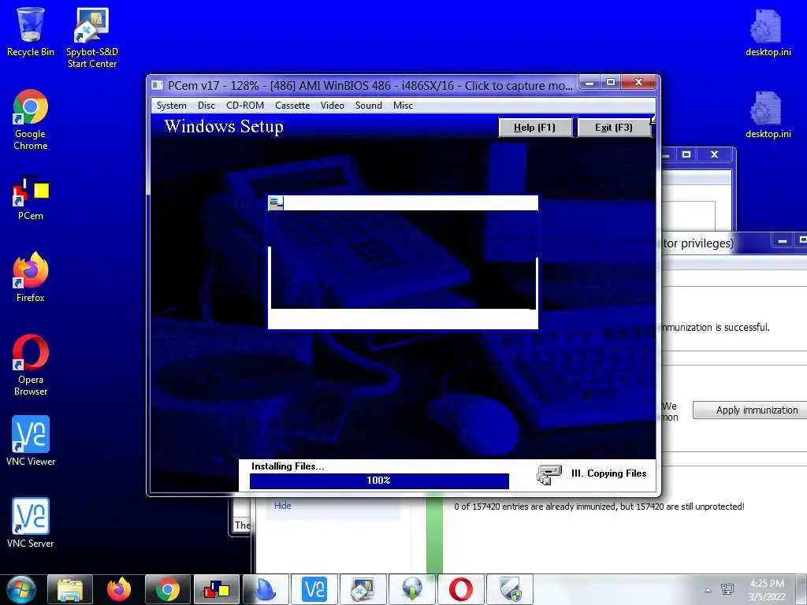Click the PCem taskbar icon
This screenshot has height=605, width=807.
click(x=217, y=589)
